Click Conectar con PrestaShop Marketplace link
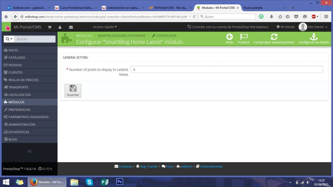This screenshot has width=333, height=187. (228, 27)
